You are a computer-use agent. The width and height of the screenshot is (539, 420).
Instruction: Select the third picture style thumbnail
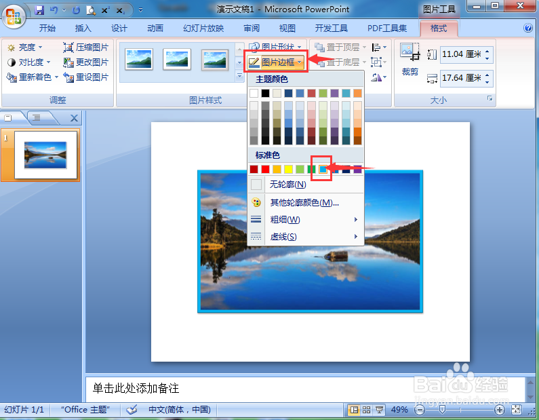tap(215, 59)
